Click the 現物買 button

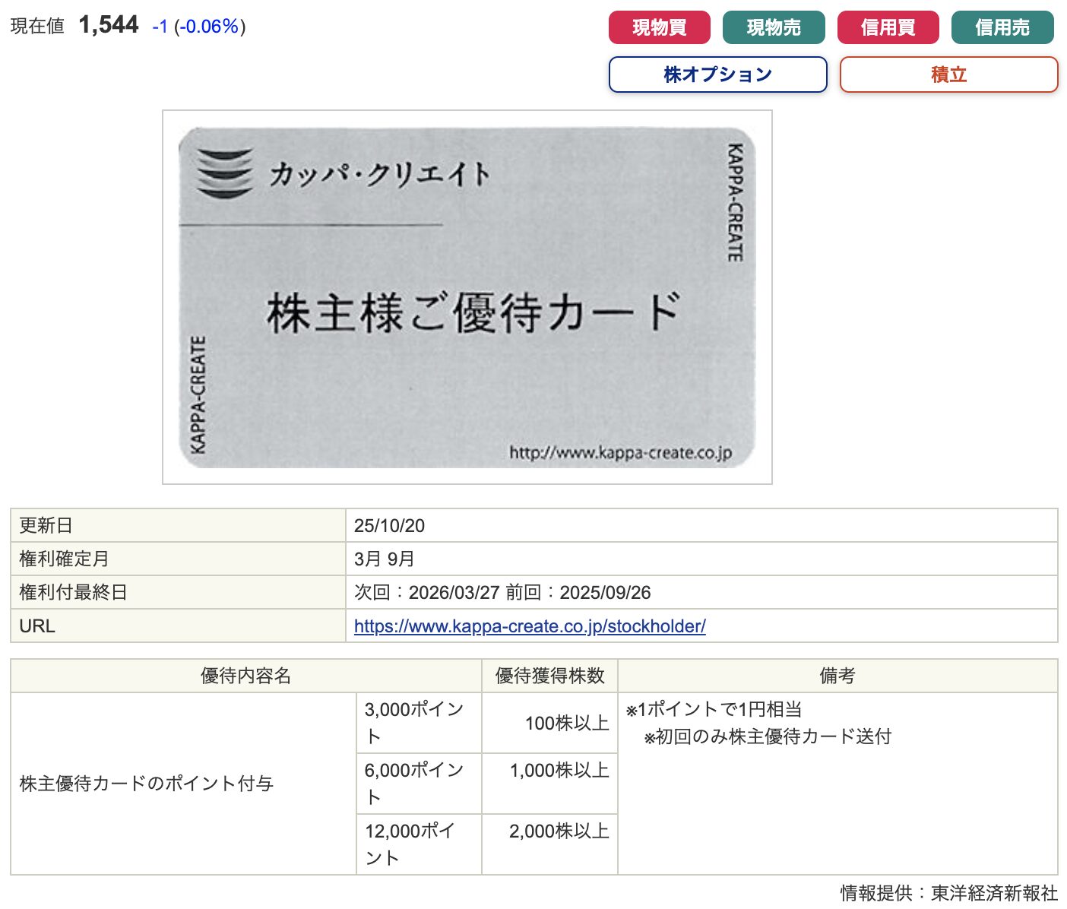[x=659, y=28]
